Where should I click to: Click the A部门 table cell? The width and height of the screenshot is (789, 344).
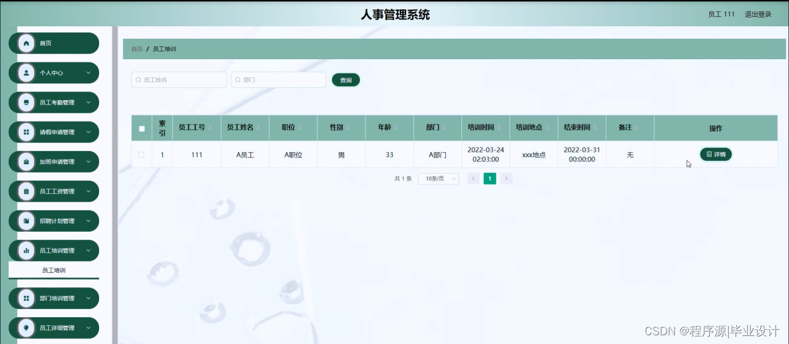coord(438,155)
